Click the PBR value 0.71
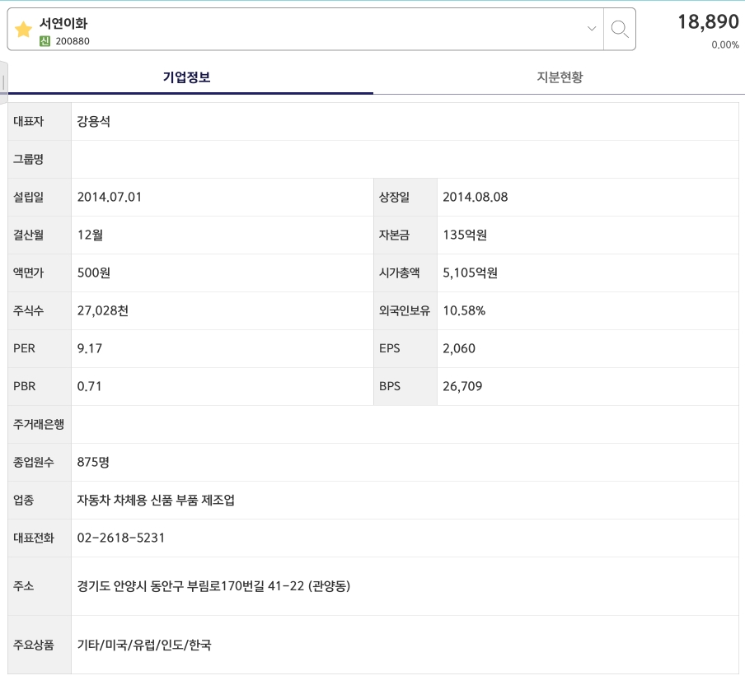 tap(89, 386)
